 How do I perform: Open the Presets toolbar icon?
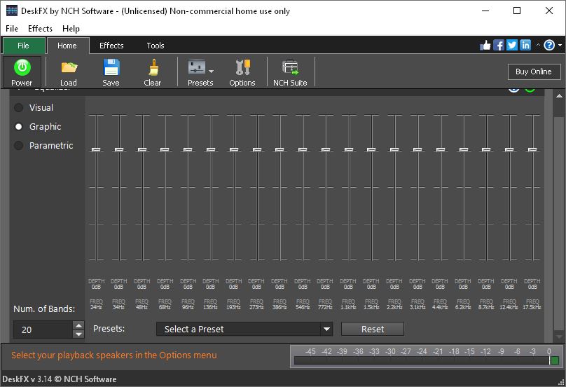click(x=197, y=67)
